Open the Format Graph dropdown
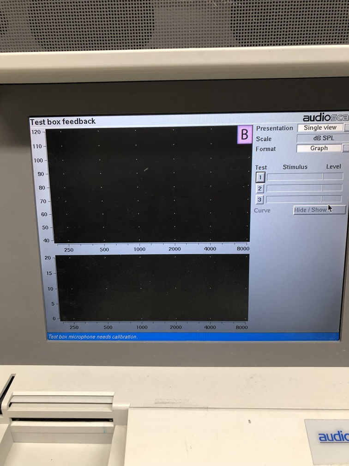 (319, 148)
